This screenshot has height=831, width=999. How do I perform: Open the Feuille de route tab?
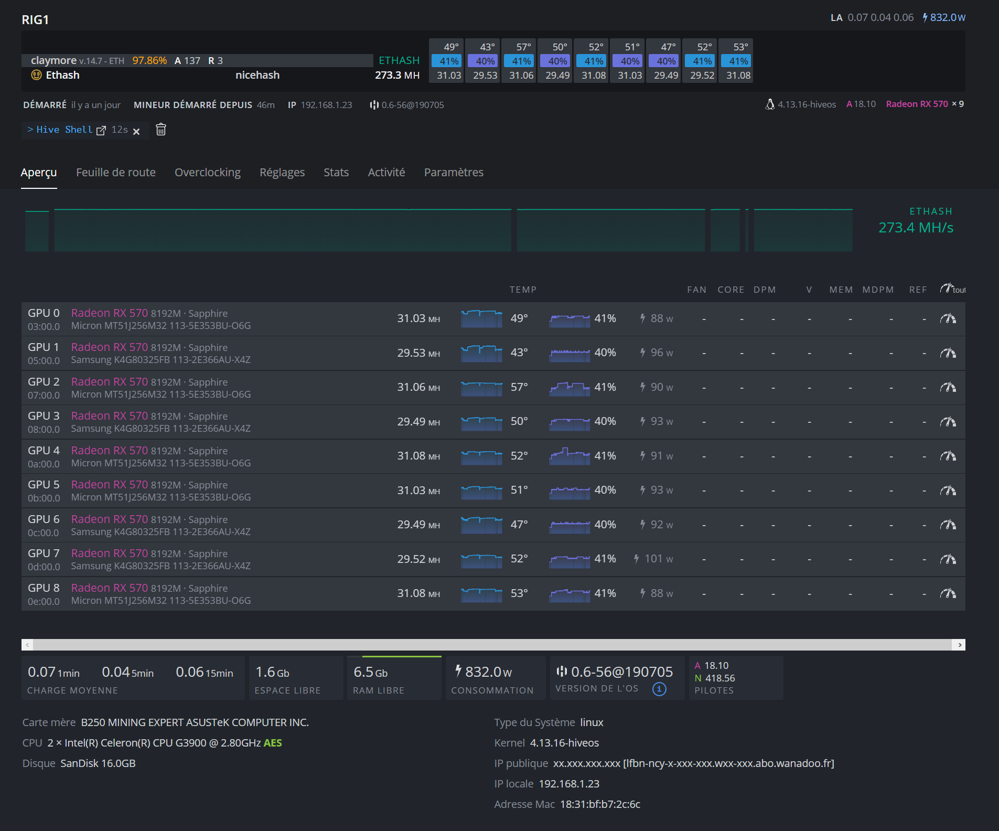115,173
